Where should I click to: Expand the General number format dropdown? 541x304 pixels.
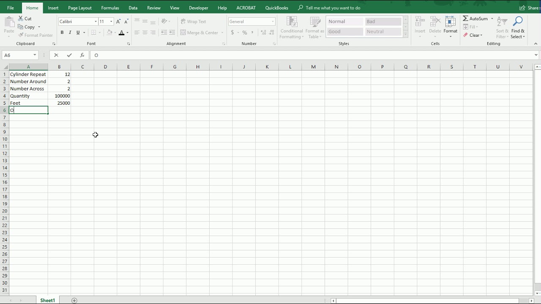[x=273, y=22]
